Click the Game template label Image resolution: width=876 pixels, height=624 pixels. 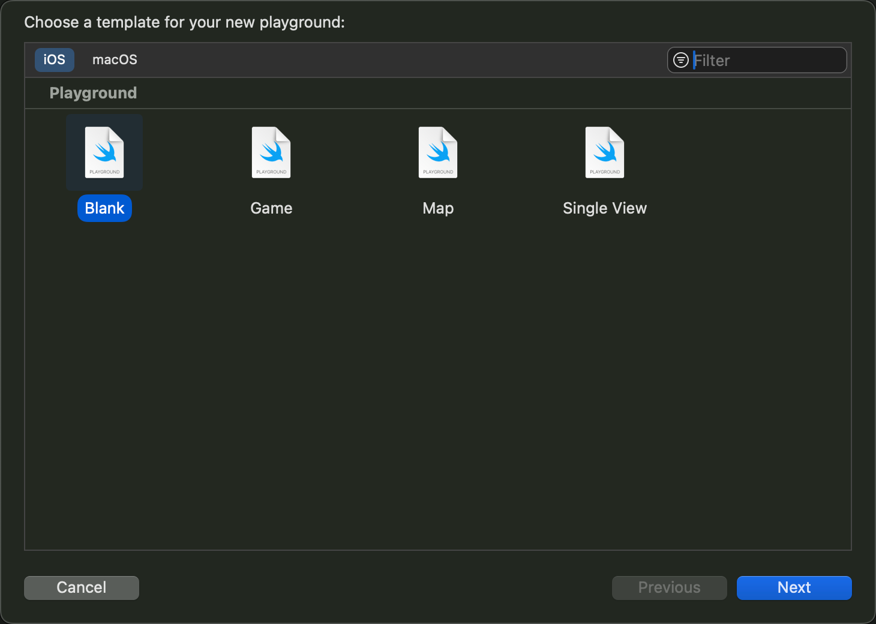(271, 208)
